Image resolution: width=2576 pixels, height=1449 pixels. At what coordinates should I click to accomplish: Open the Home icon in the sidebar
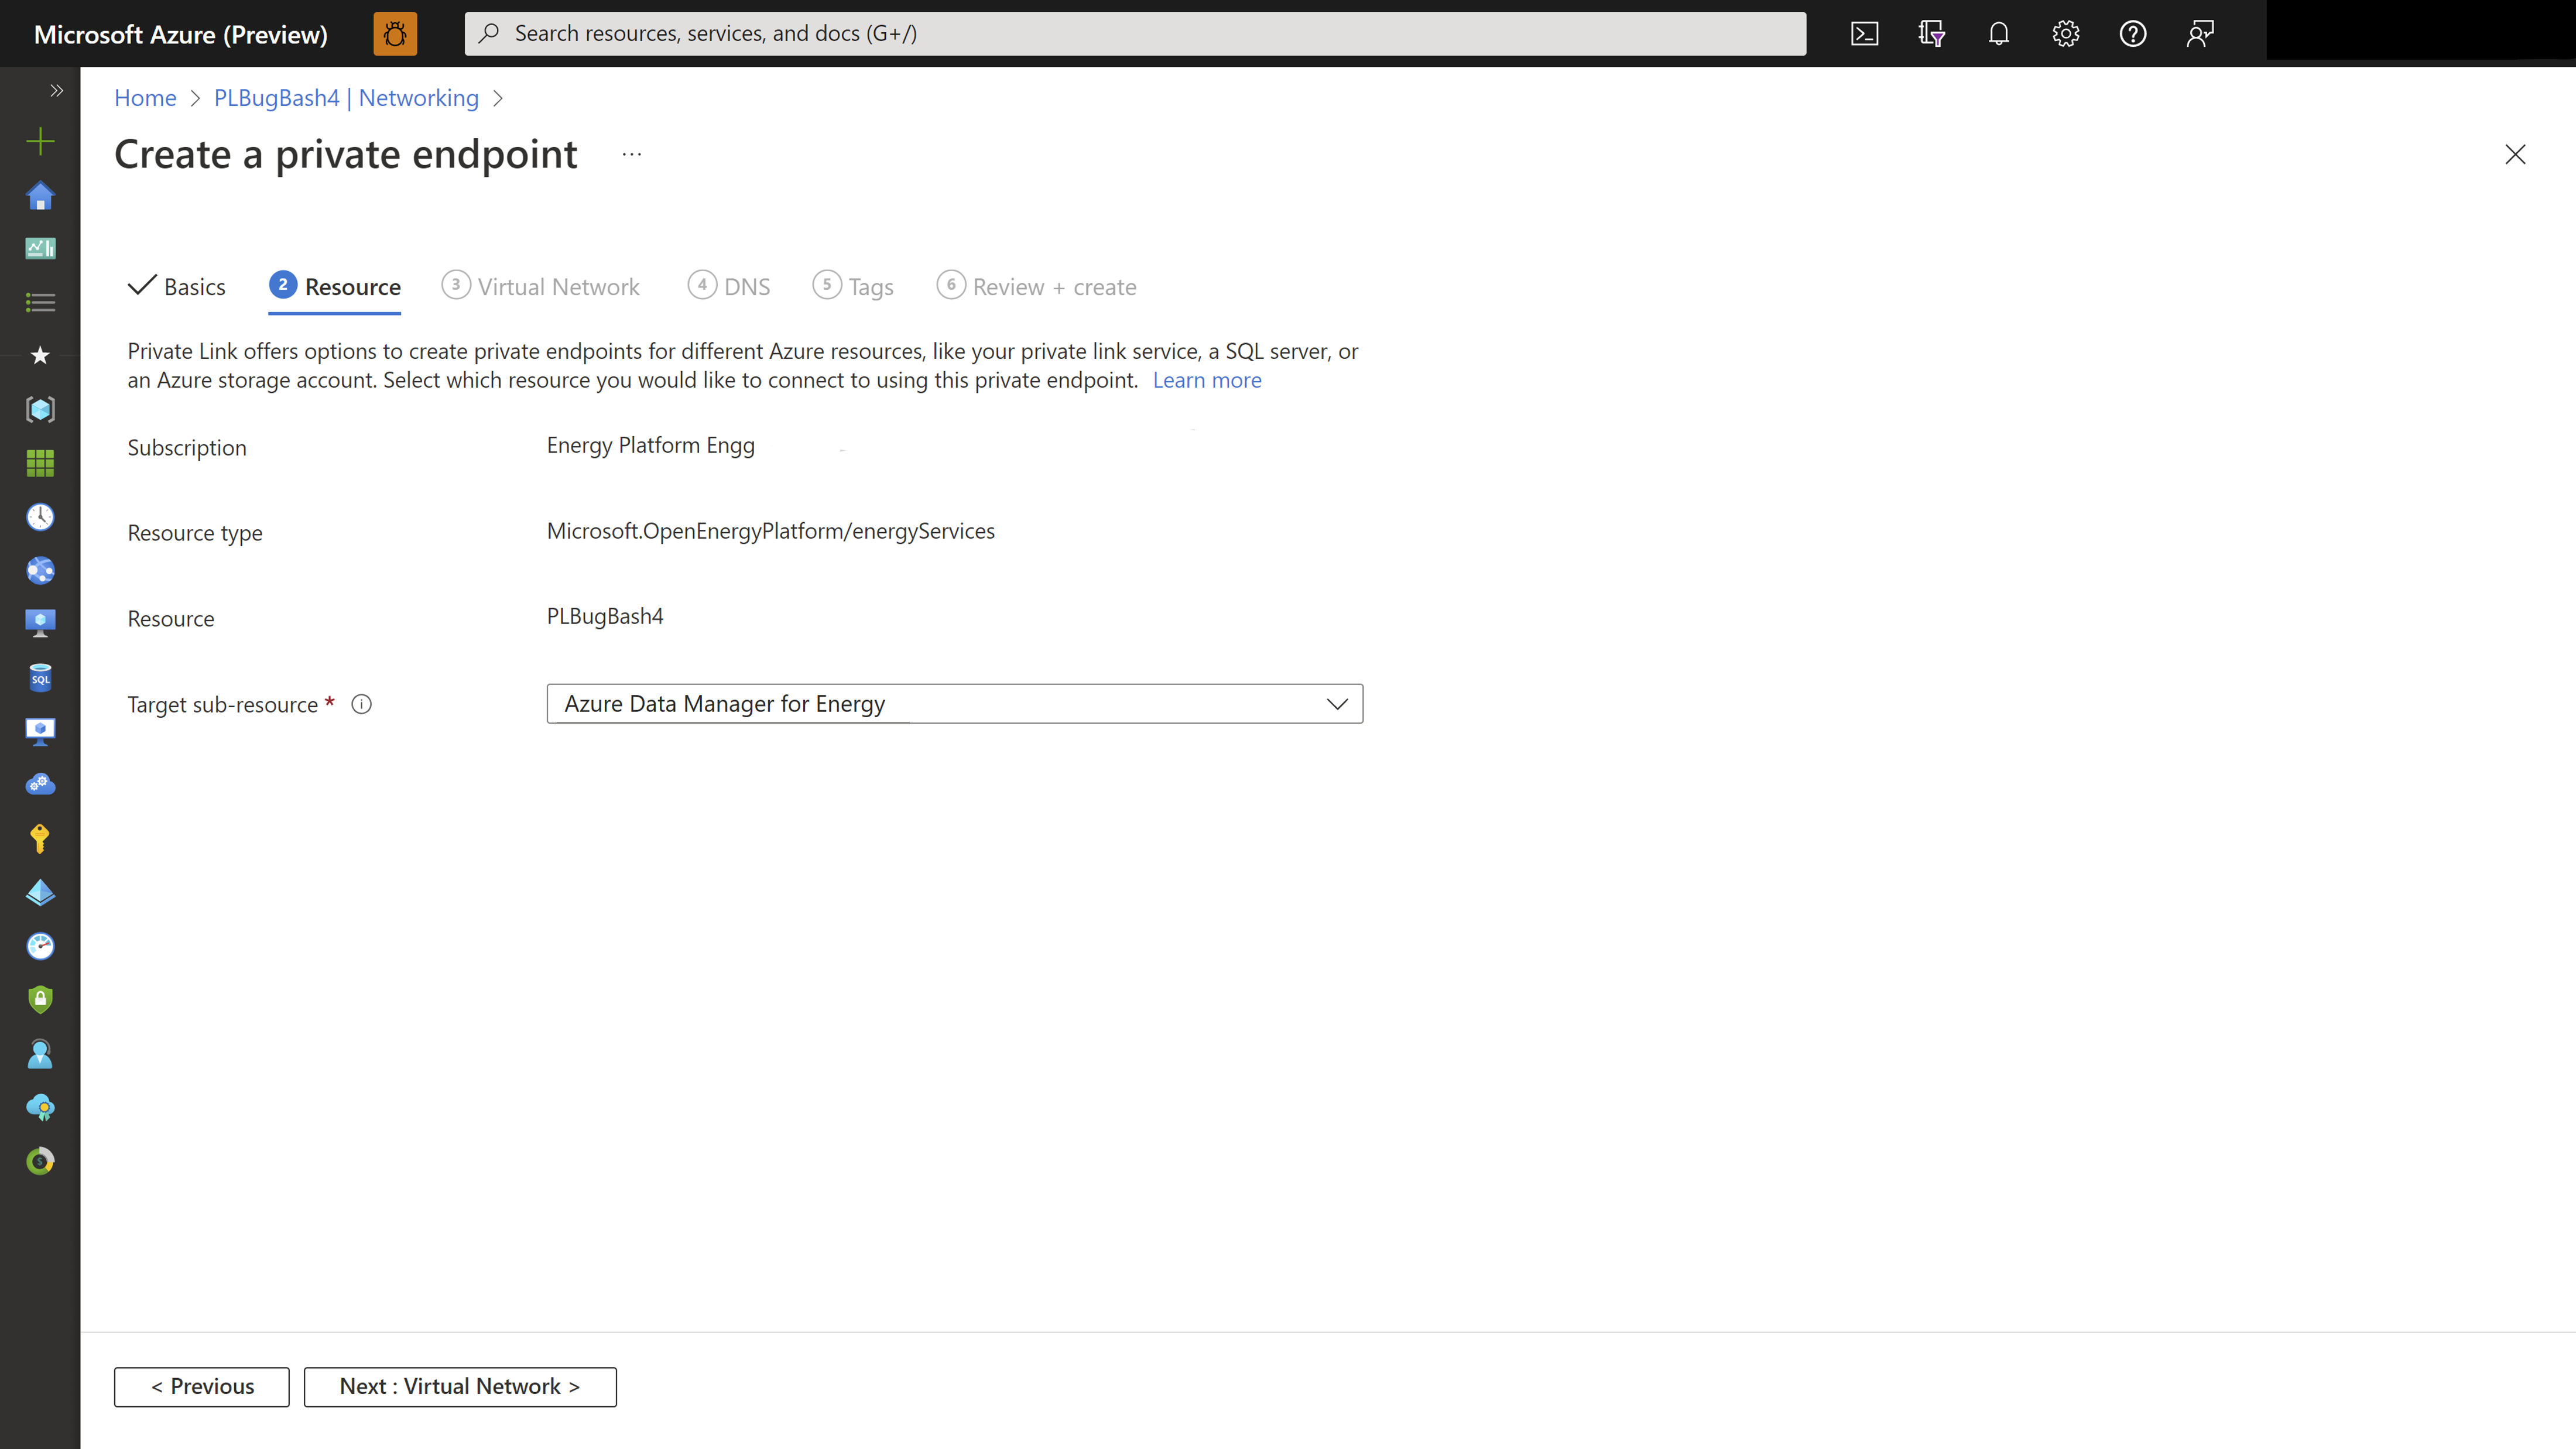[40, 196]
